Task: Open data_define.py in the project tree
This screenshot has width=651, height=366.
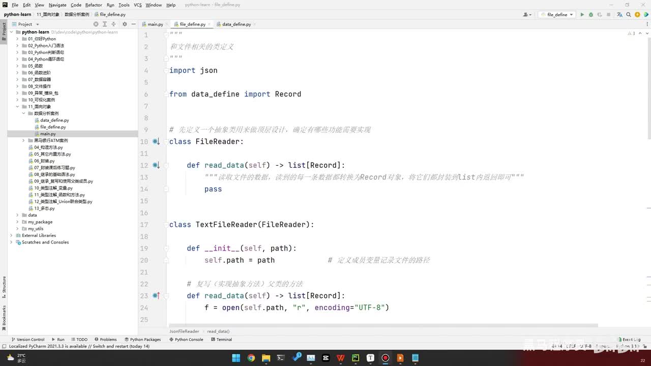Action: click(x=54, y=120)
